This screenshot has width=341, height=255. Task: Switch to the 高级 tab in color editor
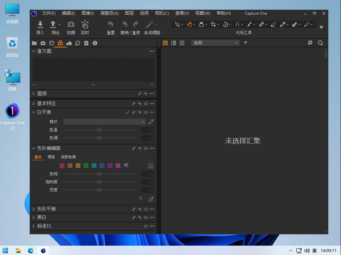51,157
